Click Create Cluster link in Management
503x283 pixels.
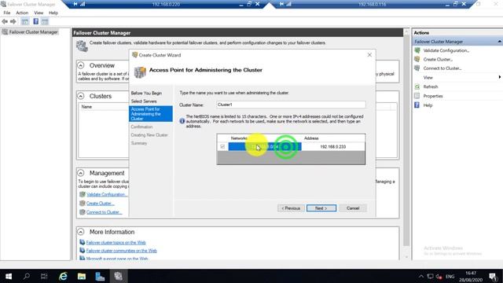[x=100, y=204]
